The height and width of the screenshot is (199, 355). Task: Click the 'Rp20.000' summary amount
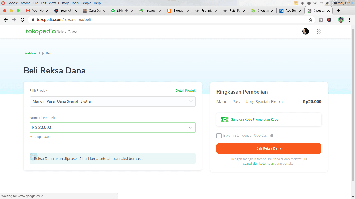[312, 102]
